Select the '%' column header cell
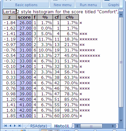 point(45,17)
